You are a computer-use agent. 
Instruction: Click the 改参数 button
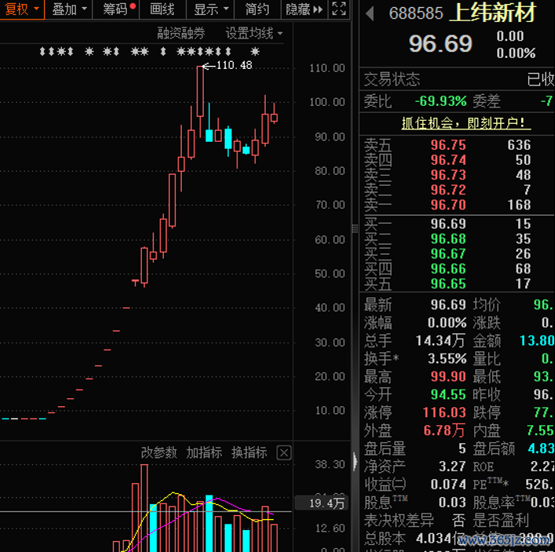coord(159,452)
